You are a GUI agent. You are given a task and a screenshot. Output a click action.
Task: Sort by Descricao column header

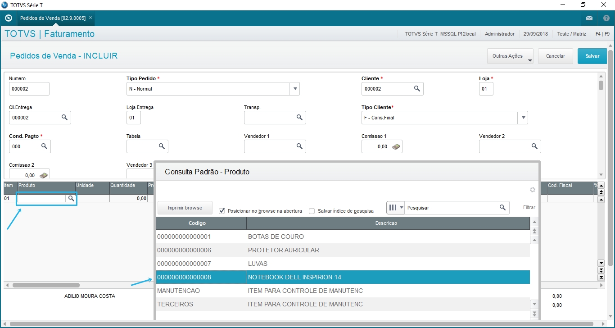click(x=388, y=223)
